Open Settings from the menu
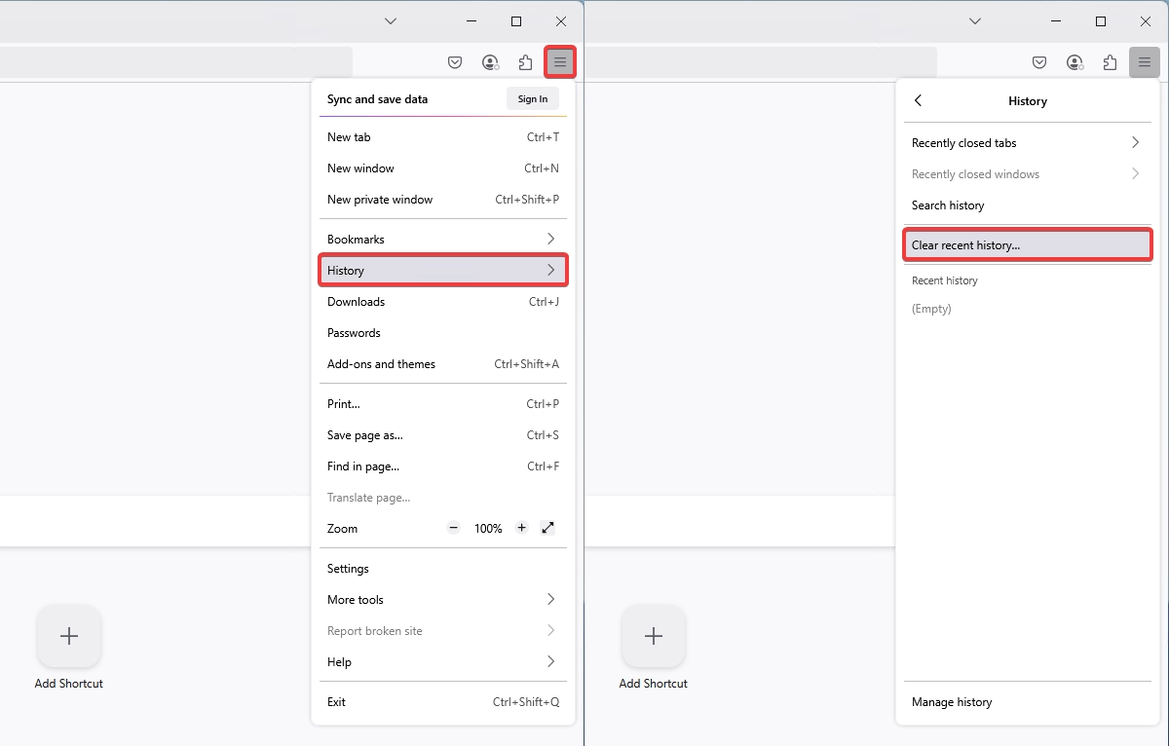 tap(443, 568)
